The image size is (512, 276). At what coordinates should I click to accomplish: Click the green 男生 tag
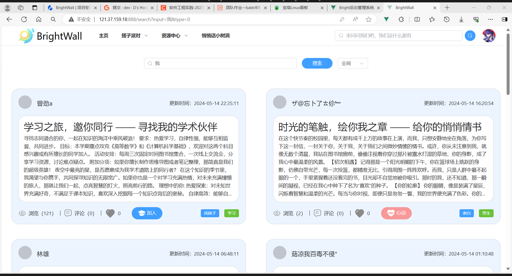[486, 213]
